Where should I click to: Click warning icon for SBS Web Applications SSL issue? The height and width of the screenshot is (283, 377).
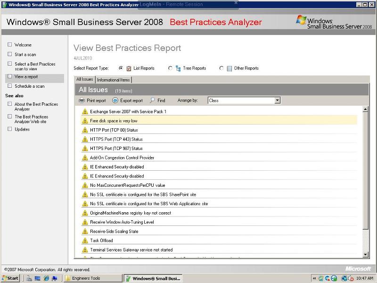85,204
